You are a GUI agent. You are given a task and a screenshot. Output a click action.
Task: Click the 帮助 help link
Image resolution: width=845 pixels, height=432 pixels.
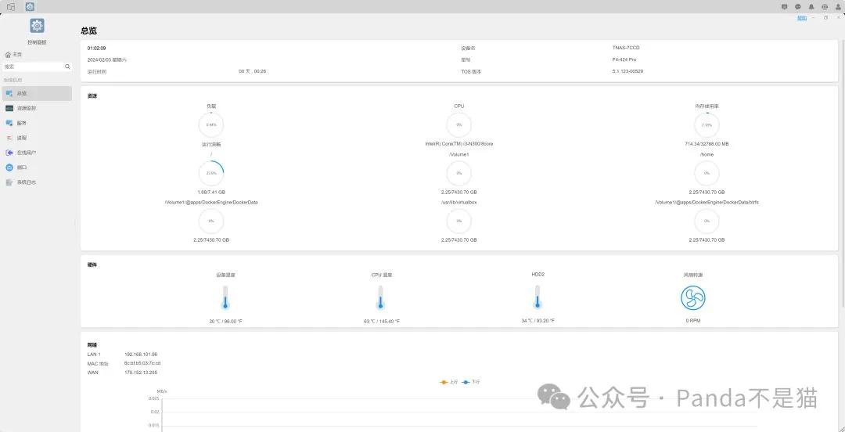802,18
